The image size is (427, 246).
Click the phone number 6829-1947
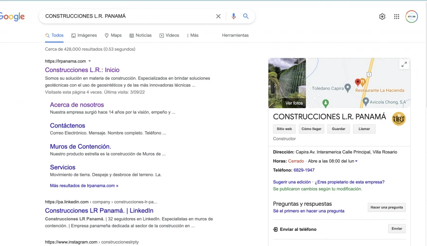(304, 170)
